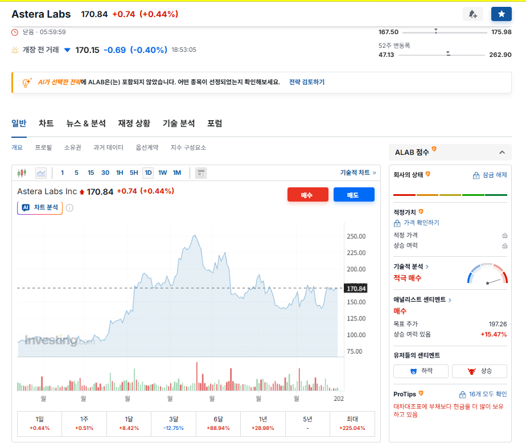Select the 5년 performance period
The height and width of the screenshot is (447, 526).
pos(307,424)
